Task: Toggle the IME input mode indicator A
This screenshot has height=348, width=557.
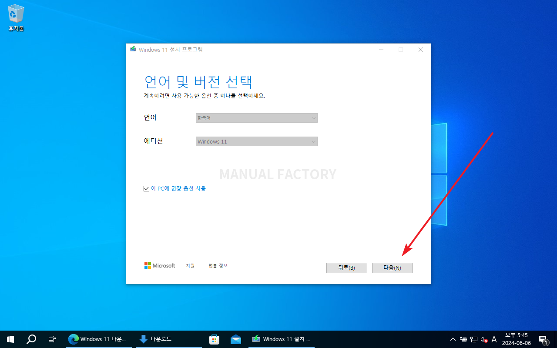Action: click(494, 339)
